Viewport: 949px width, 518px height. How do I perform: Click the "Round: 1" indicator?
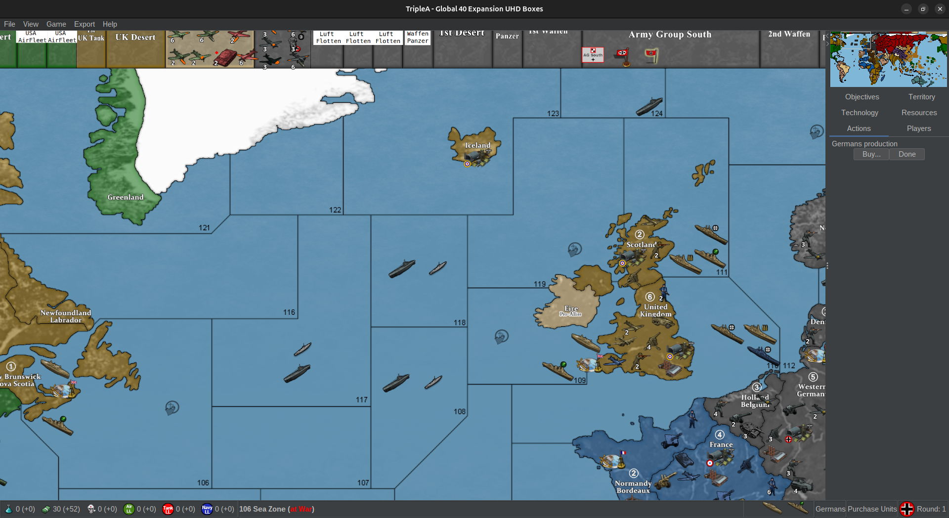pos(931,509)
